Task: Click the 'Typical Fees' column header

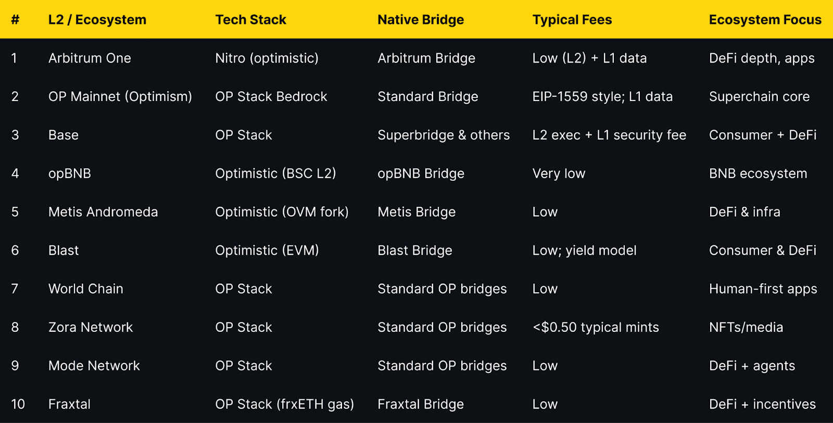Action: 572,20
